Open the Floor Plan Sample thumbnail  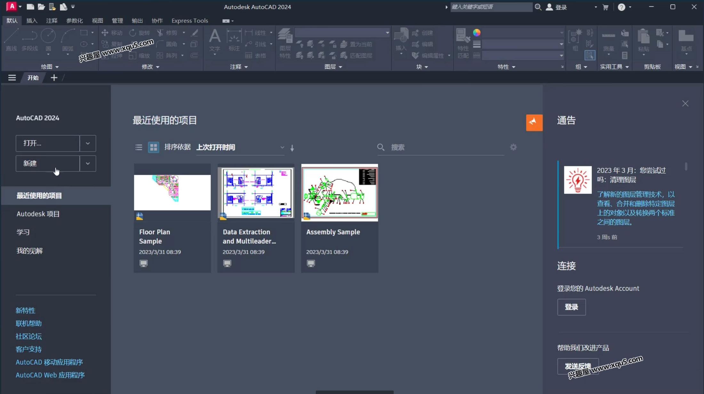(172, 193)
